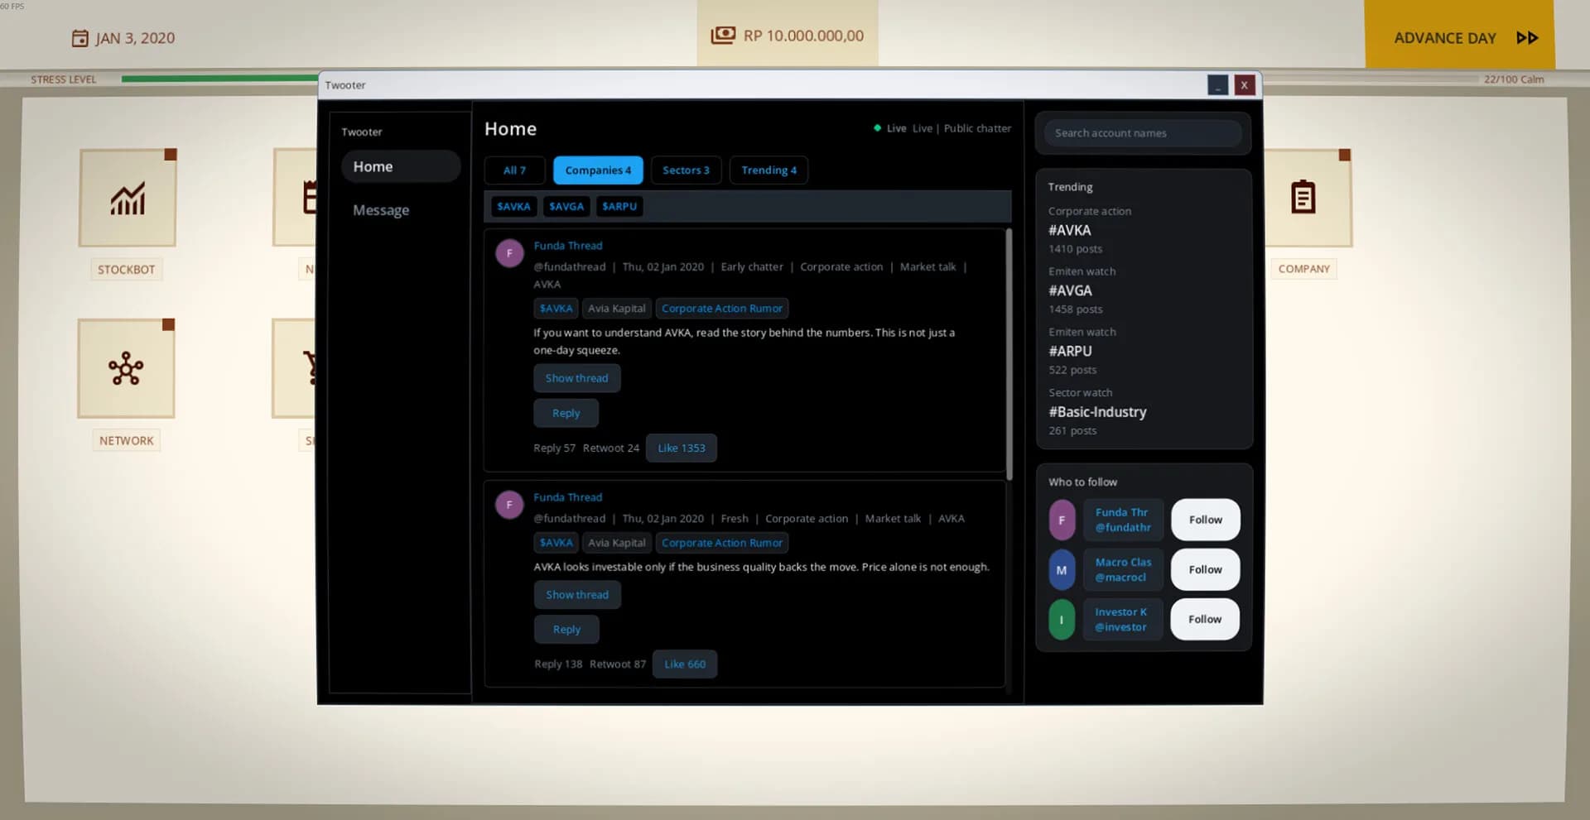Open Funda Thread name on second post
1590x820 pixels.
click(x=568, y=497)
